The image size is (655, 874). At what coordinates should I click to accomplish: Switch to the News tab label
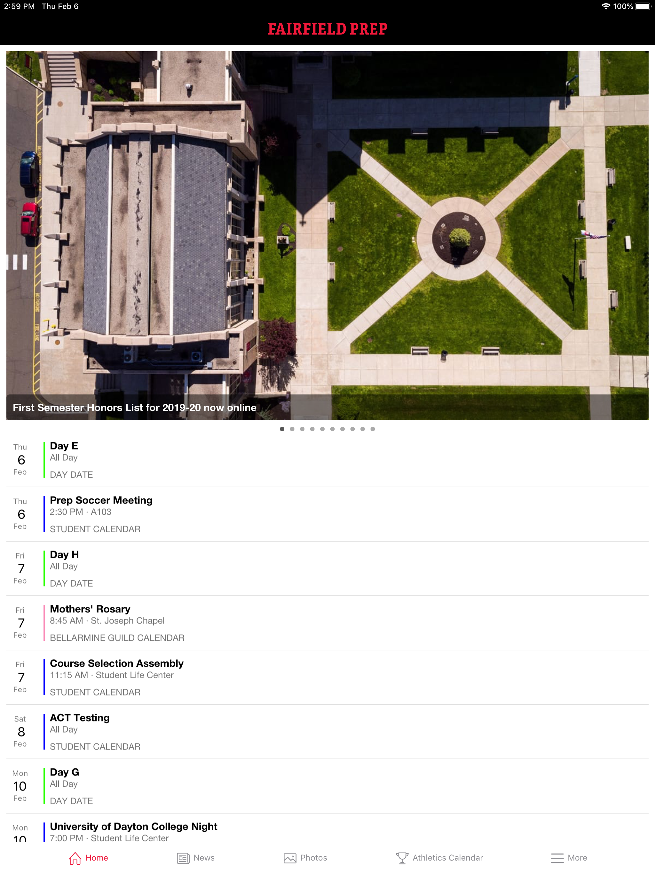click(204, 858)
